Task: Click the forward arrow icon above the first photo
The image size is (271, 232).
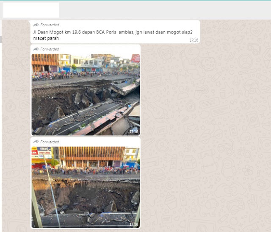Action: [x=36, y=49]
